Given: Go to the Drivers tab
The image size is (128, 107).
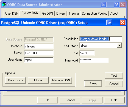Looking at the screenshot, I should pyautogui.click(x=61, y=14).
